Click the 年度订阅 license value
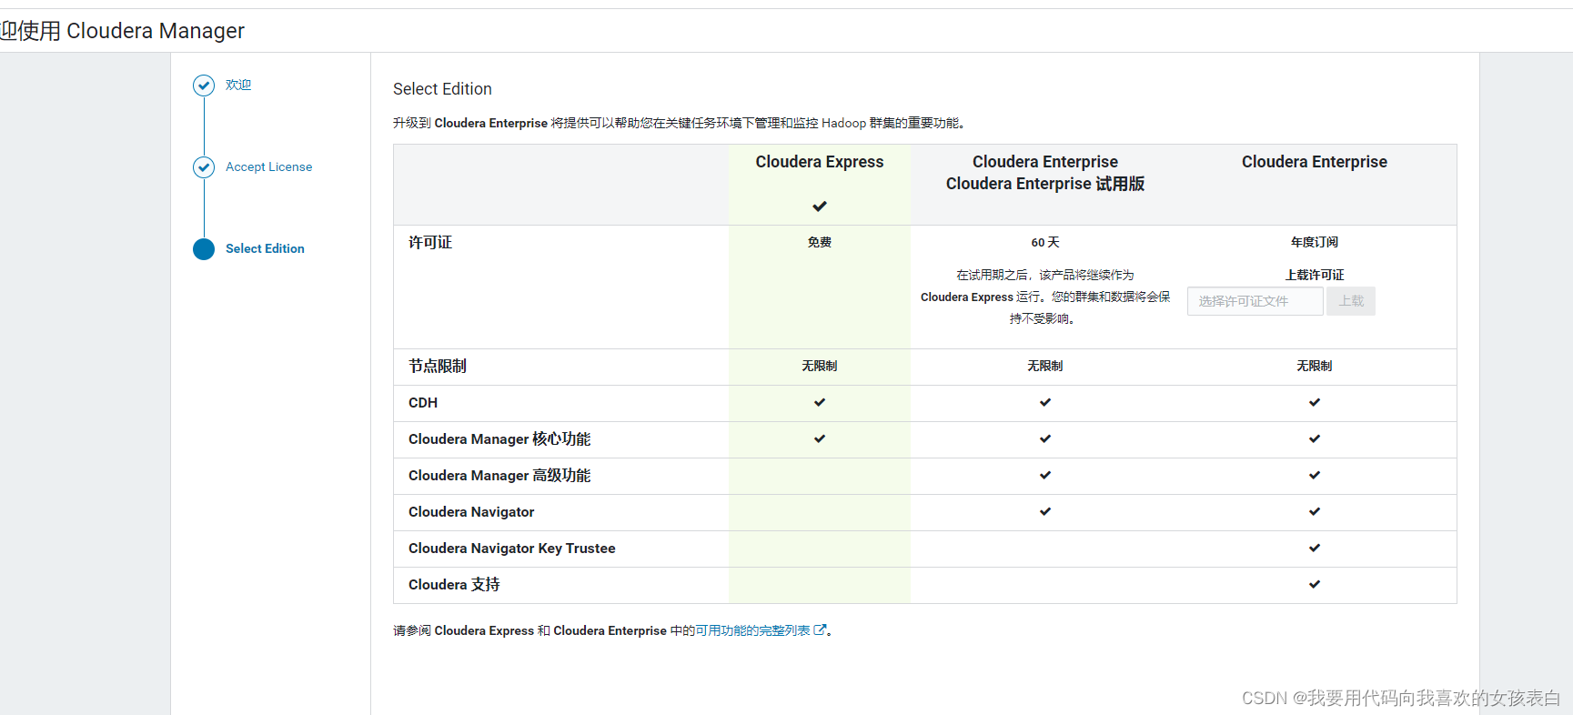1573x715 pixels. (x=1315, y=242)
